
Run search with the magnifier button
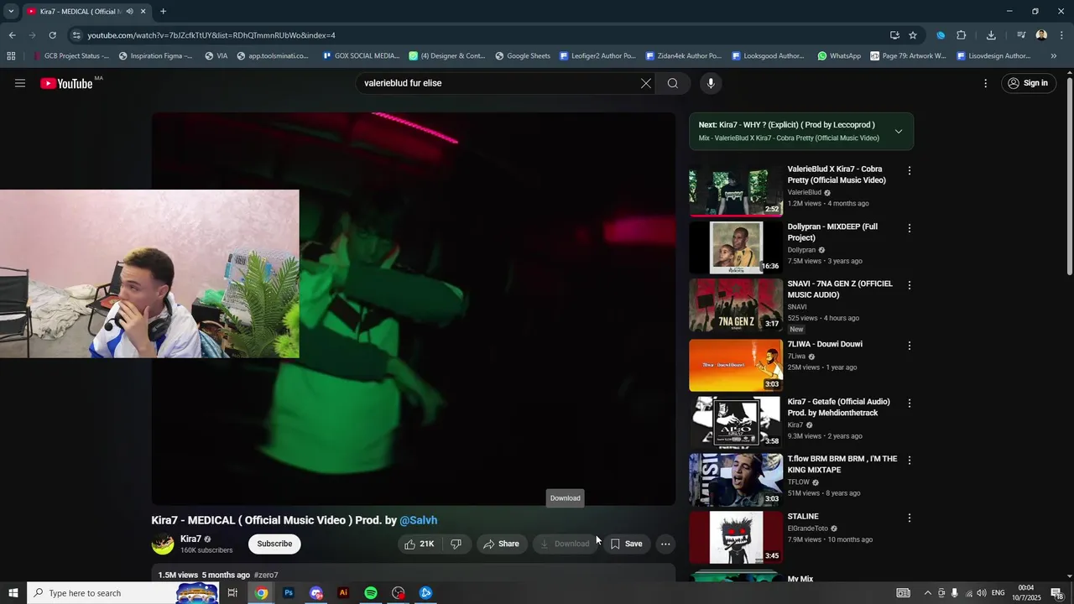673,83
